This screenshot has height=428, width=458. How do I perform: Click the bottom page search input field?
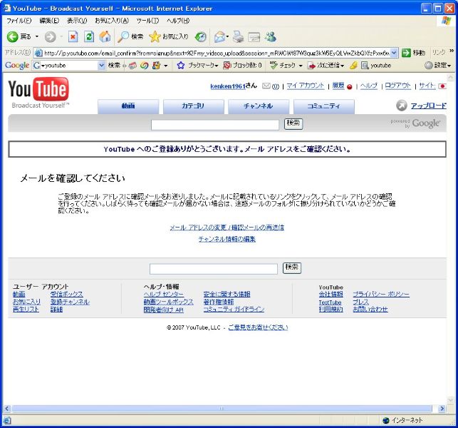tap(214, 269)
